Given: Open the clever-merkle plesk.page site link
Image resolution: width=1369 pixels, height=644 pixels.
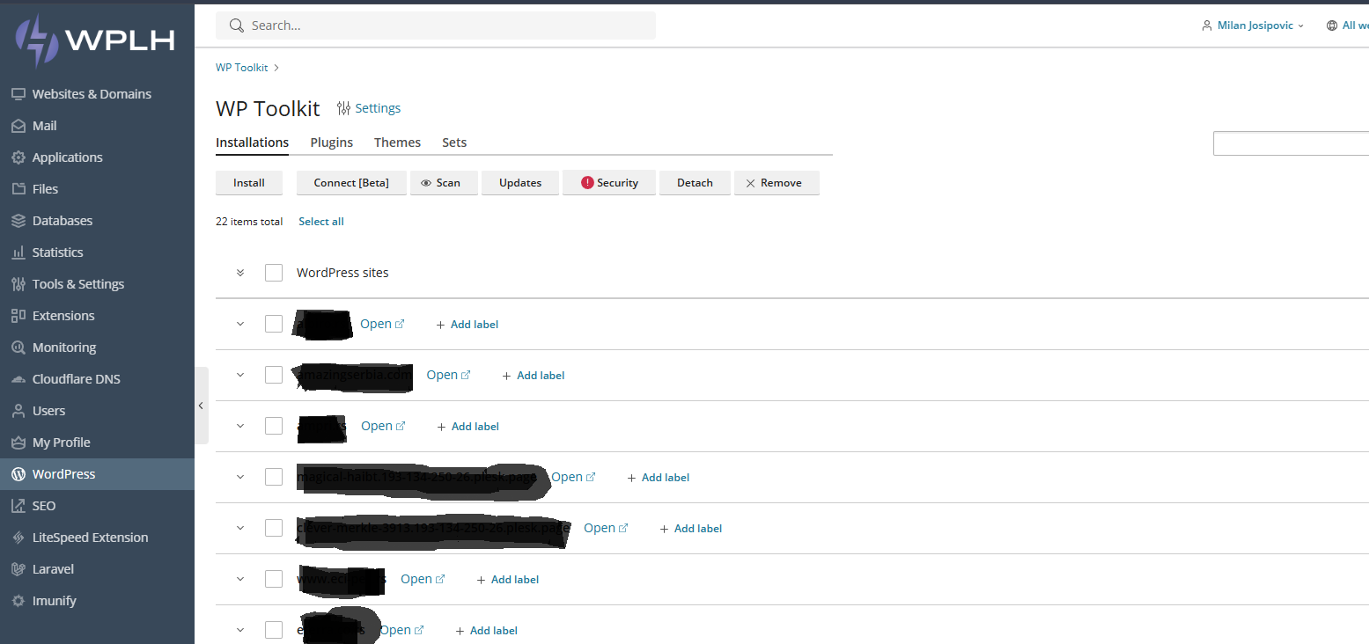Looking at the screenshot, I should (x=606, y=528).
